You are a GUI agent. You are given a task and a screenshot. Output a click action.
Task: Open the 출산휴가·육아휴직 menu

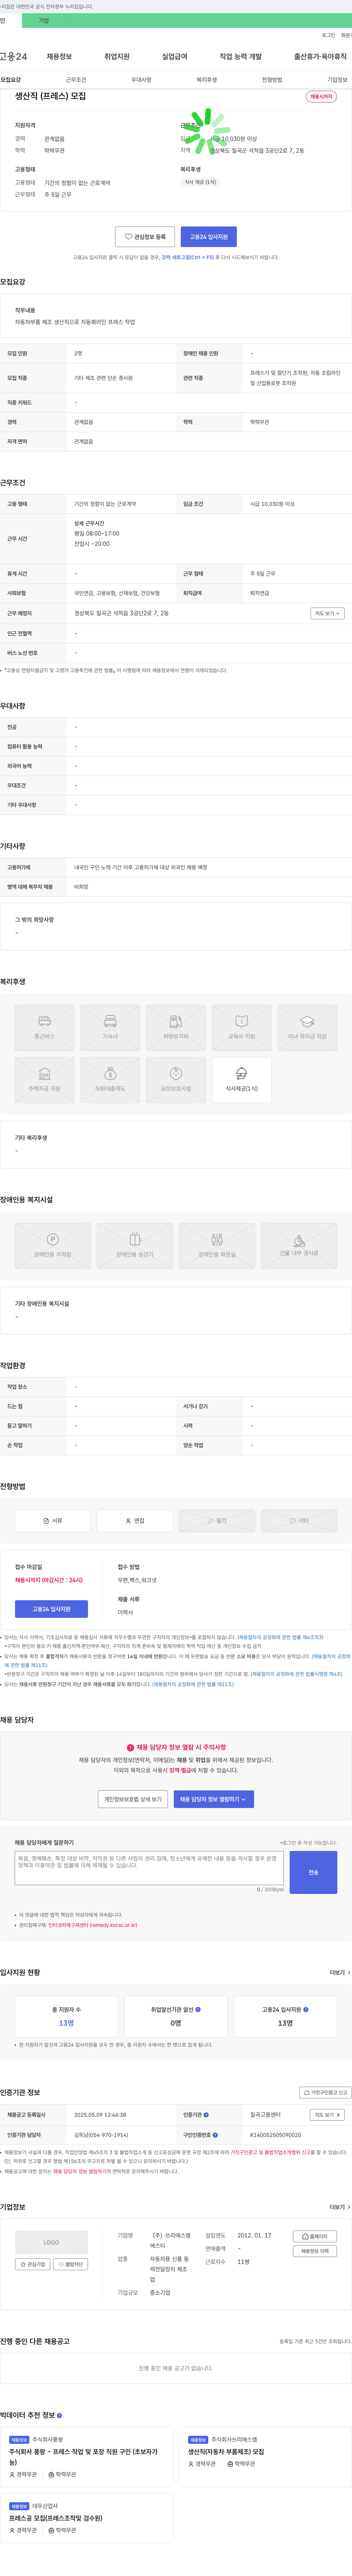click(320, 57)
